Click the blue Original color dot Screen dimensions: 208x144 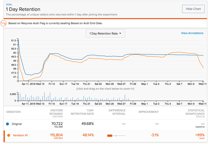(x=7, y=124)
